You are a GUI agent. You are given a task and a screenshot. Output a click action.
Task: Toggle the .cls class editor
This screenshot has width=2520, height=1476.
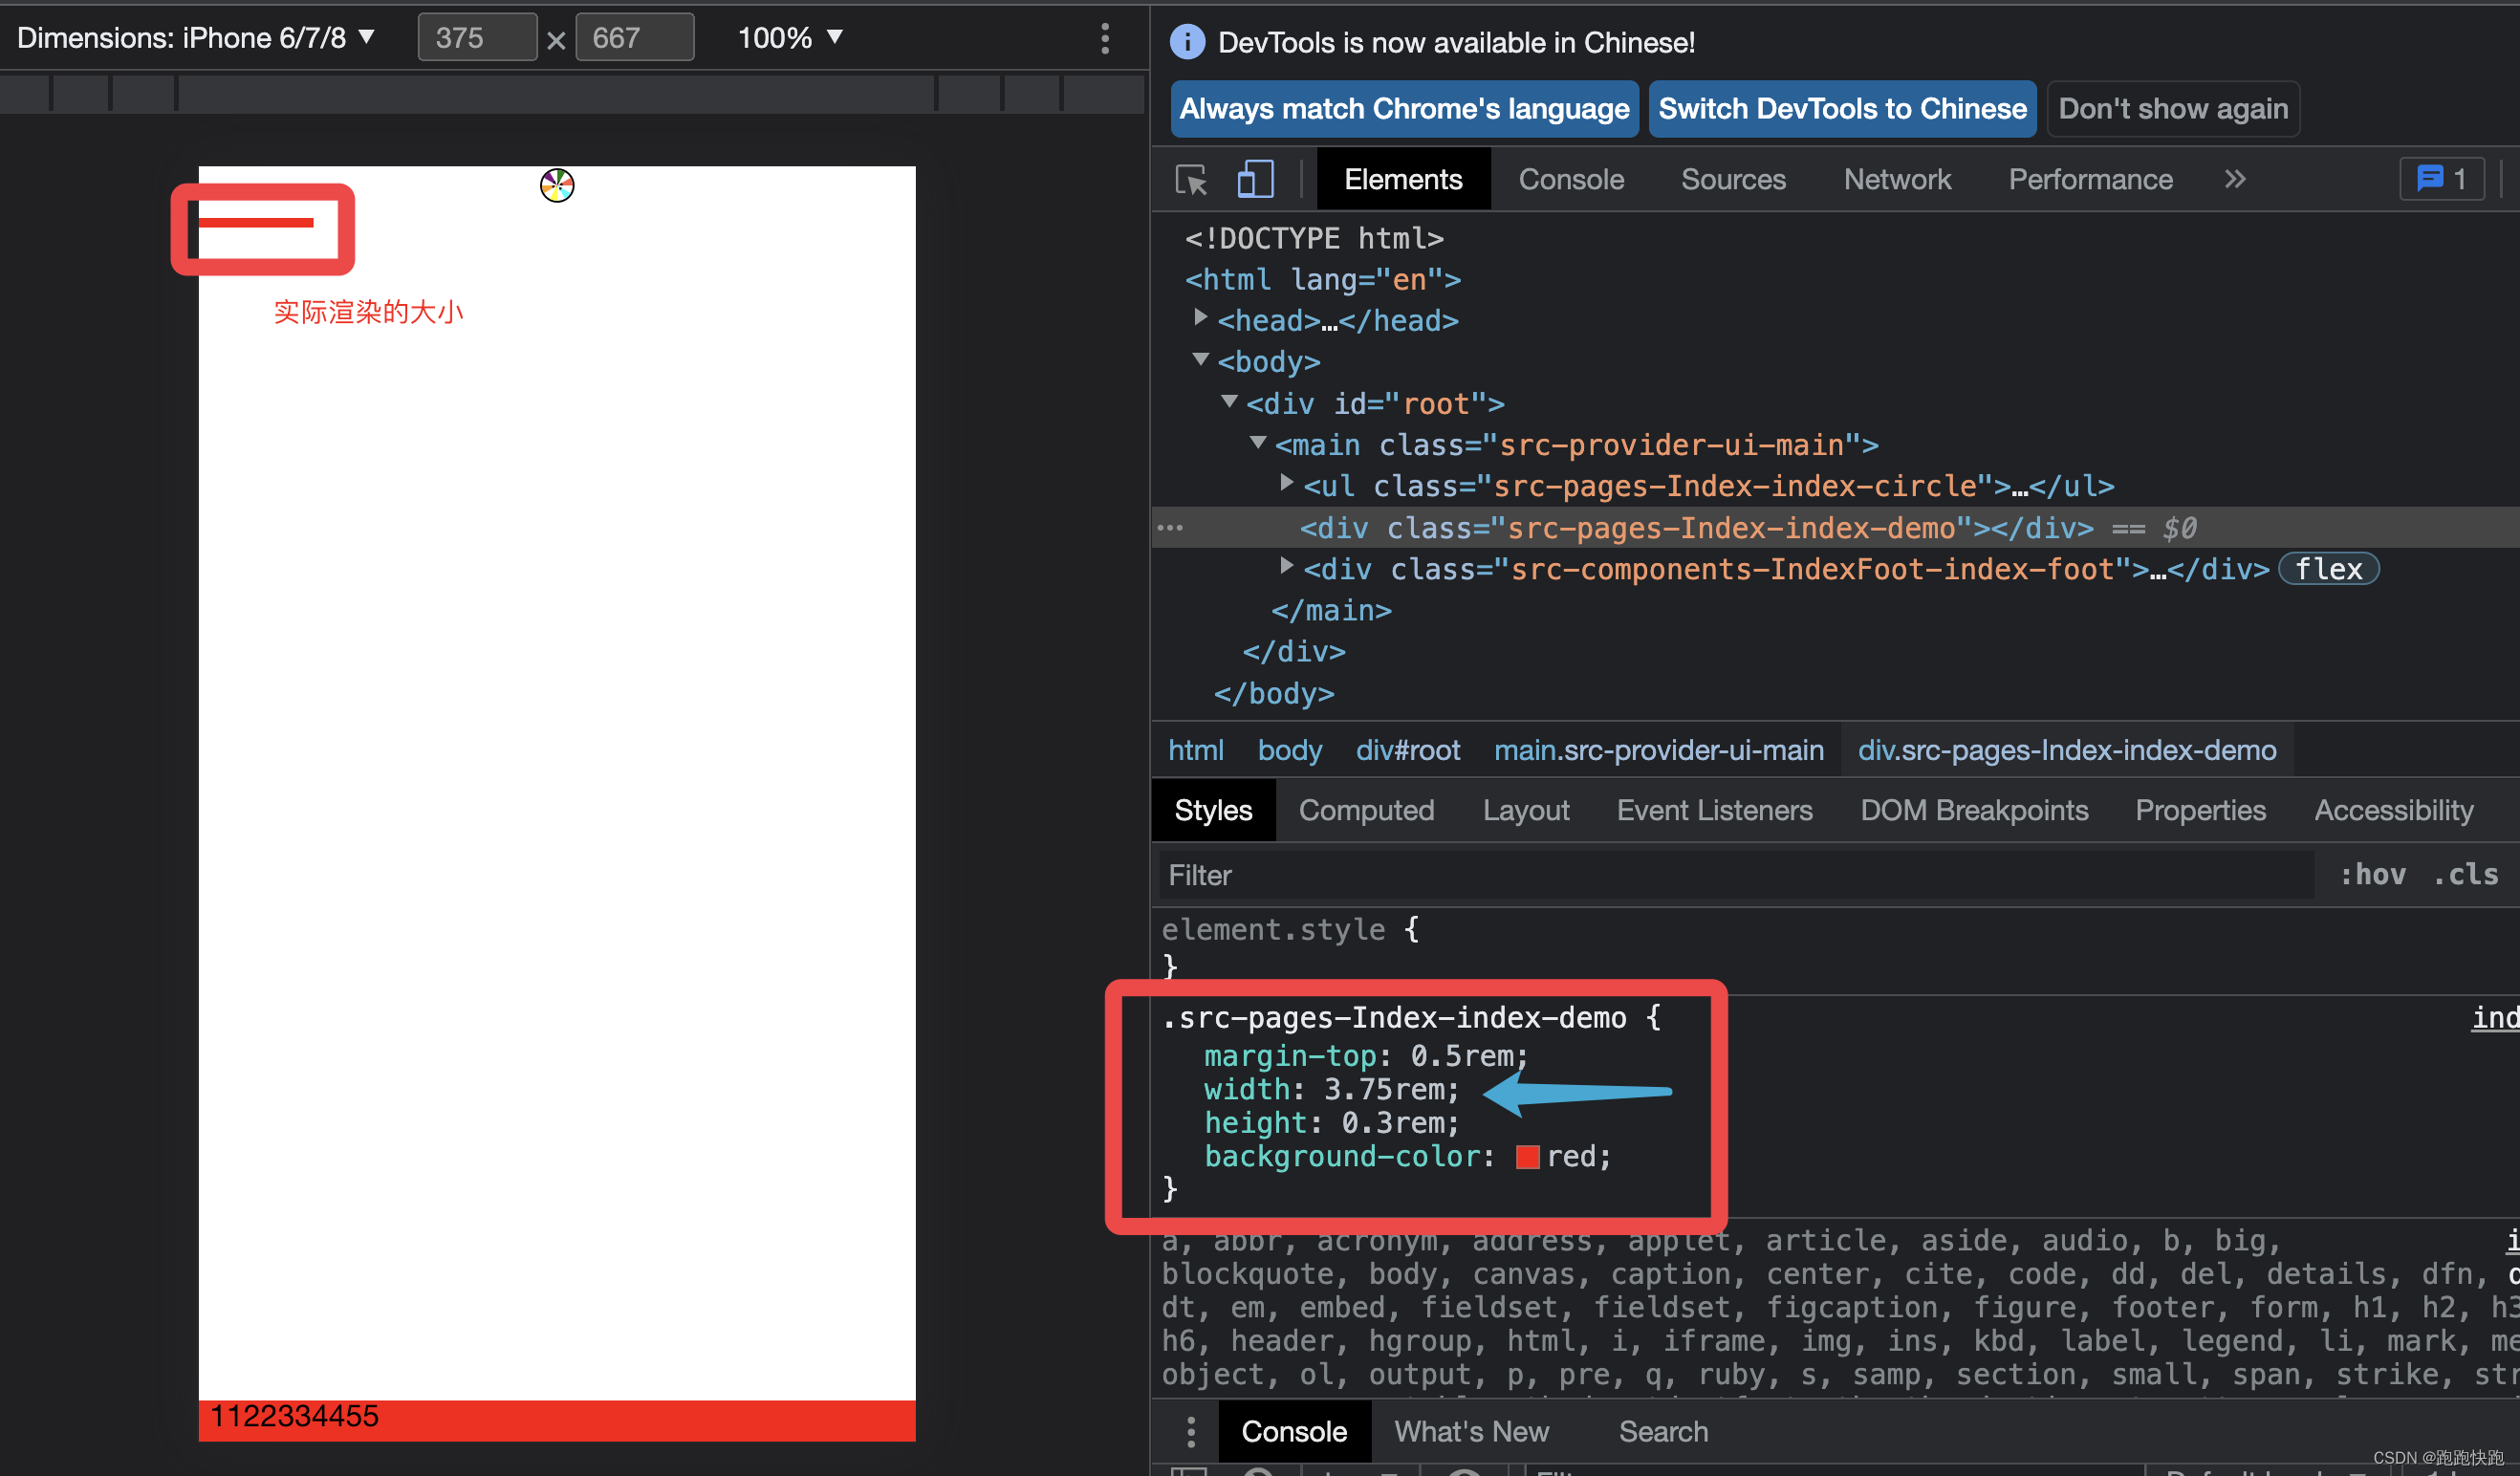tap(2466, 874)
